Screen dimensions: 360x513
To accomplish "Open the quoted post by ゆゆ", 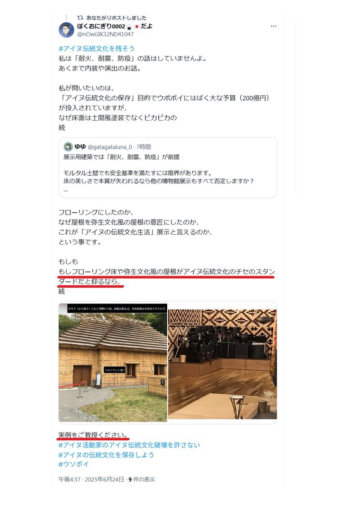I will pyautogui.click(x=168, y=168).
